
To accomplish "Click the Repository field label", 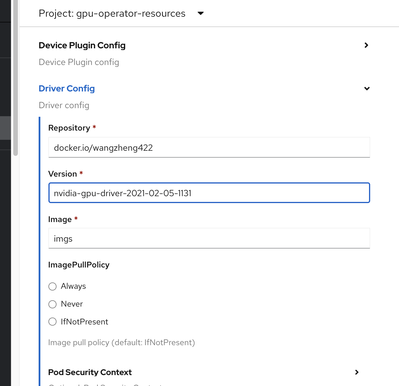I will (69, 128).
